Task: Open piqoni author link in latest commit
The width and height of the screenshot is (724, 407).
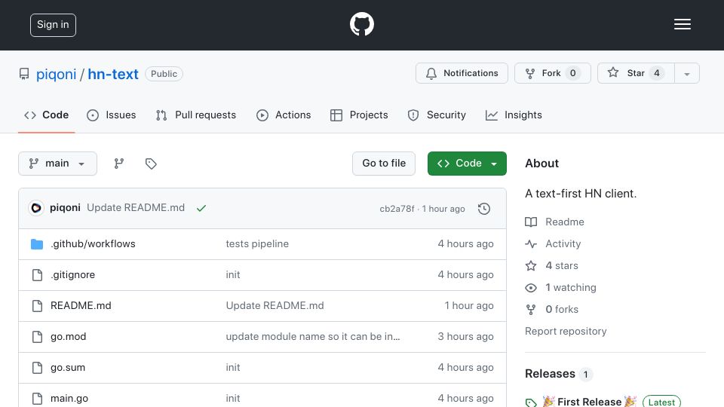Action: coord(65,208)
